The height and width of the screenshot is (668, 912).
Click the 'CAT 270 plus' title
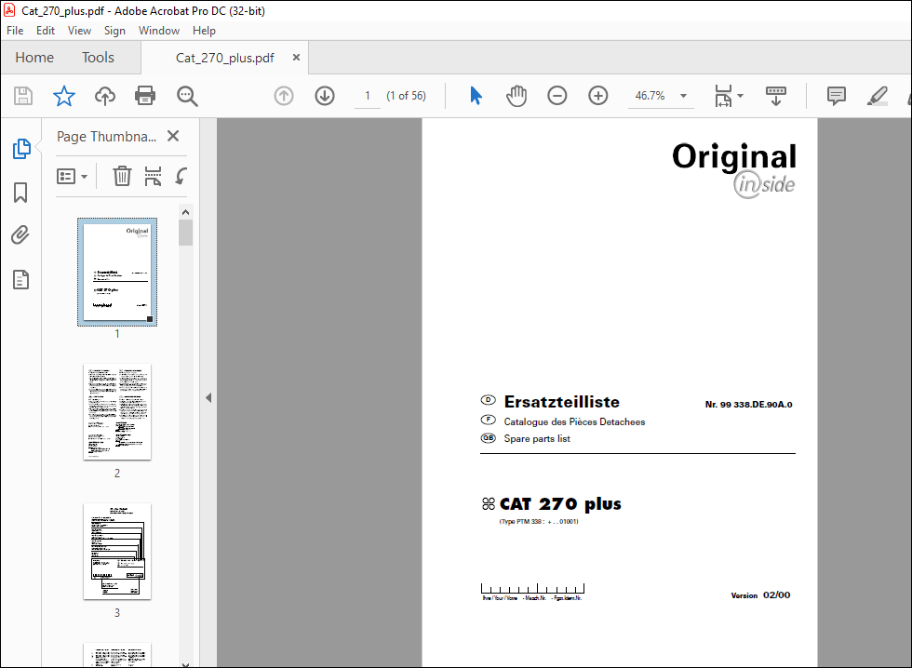coord(560,503)
